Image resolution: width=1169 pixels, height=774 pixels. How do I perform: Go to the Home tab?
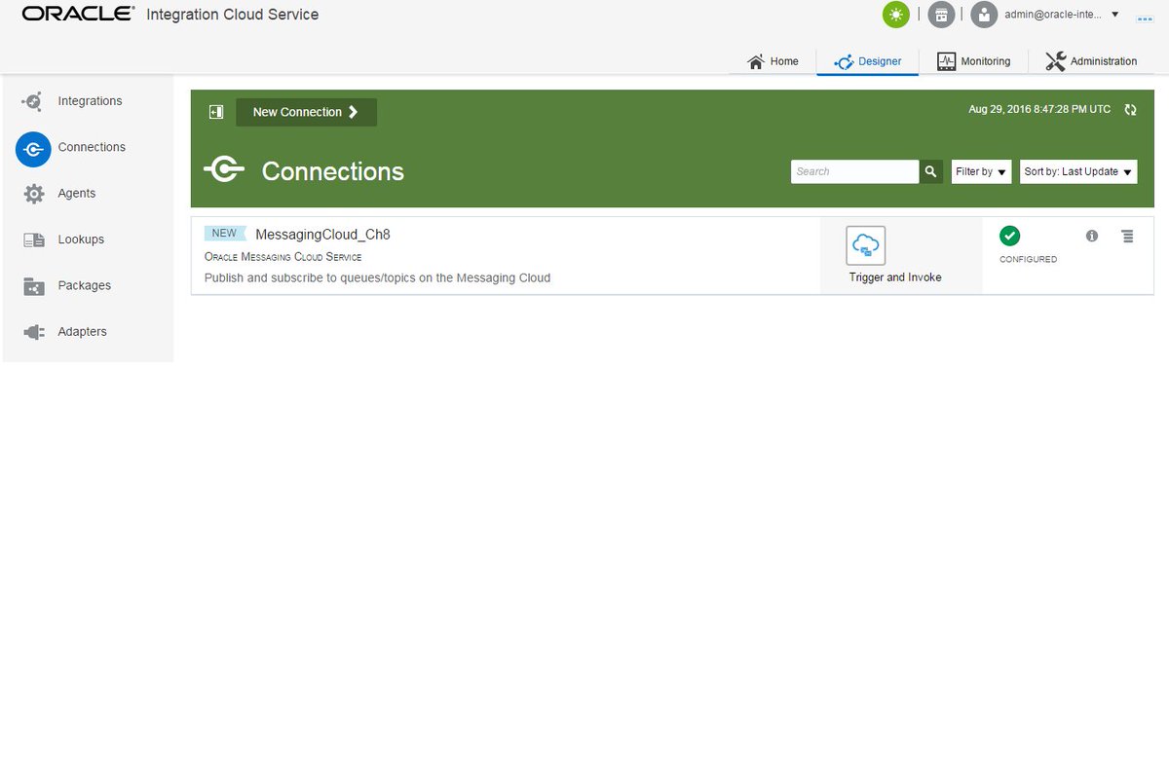coord(773,61)
